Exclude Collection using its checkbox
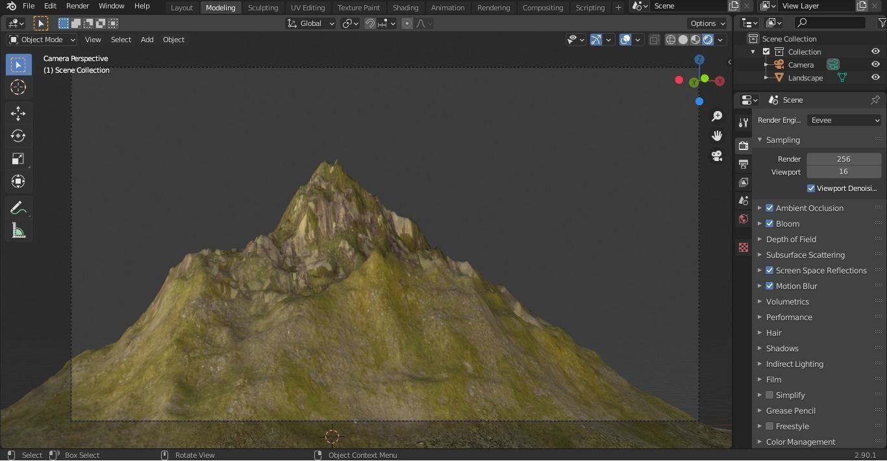 (x=766, y=51)
